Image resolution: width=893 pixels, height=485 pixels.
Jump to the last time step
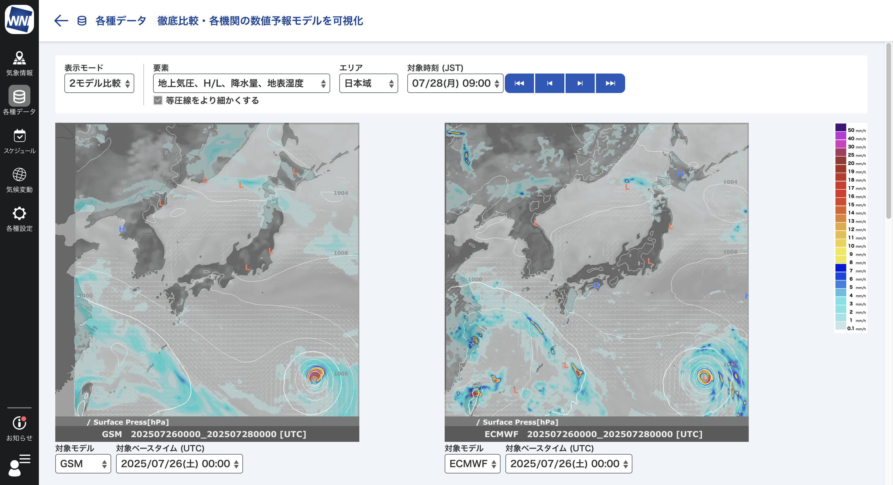click(x=610, y=83)
